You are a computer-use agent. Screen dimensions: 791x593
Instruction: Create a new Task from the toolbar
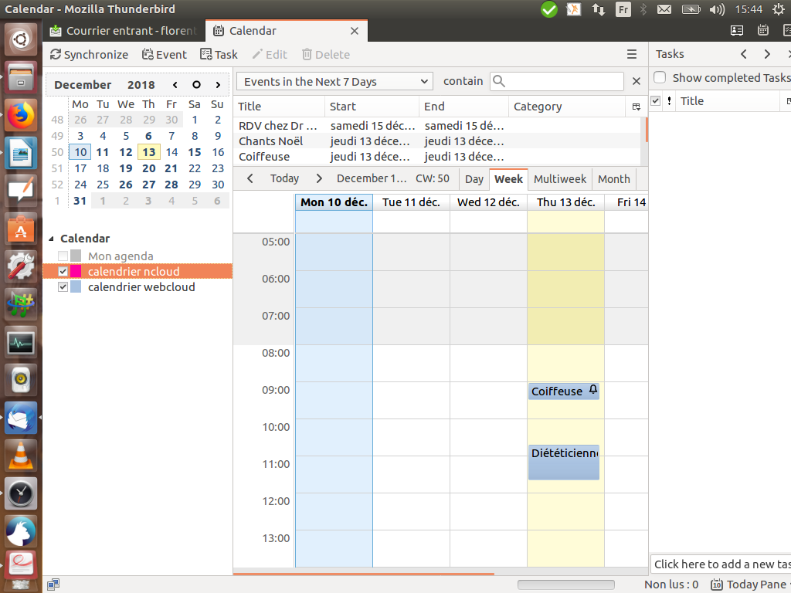pyautogui.click(x=219, y=55)
